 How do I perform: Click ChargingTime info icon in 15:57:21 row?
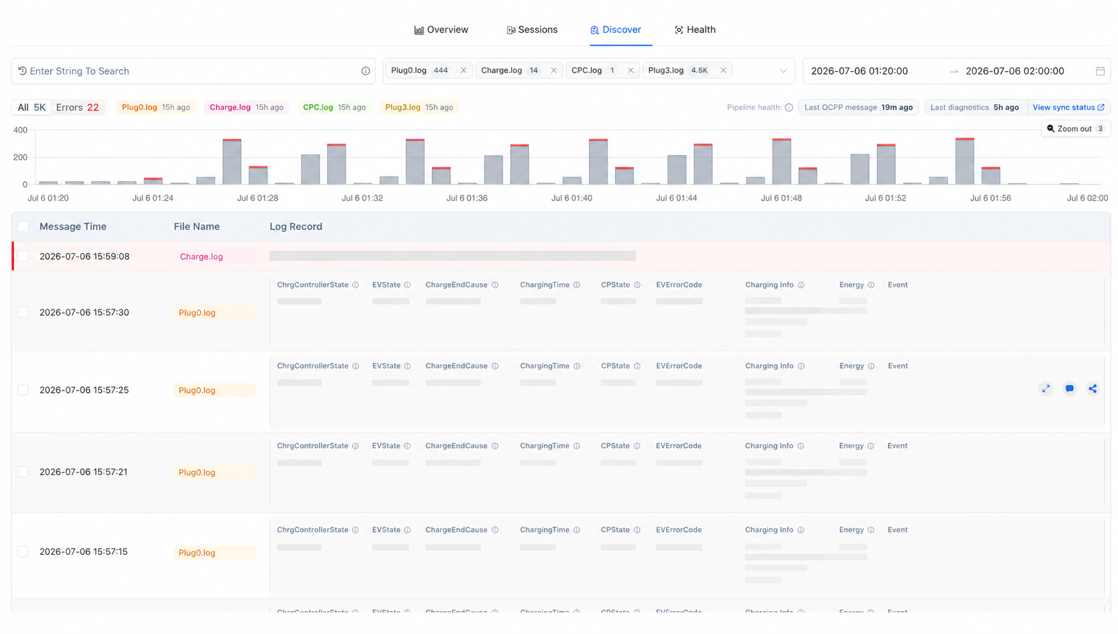click(577, 446)
